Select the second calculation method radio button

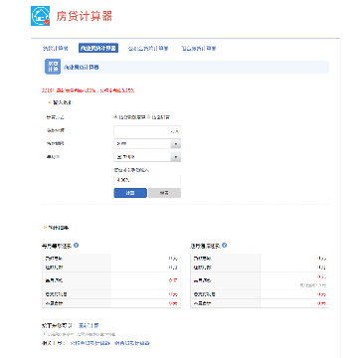pyautogui.click(x=148, y=117)
